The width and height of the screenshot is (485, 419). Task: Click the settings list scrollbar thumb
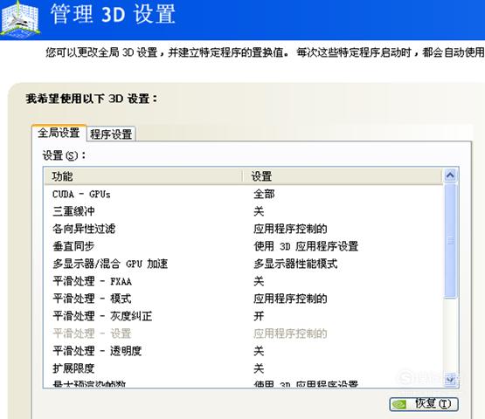[x=450, y=240]
